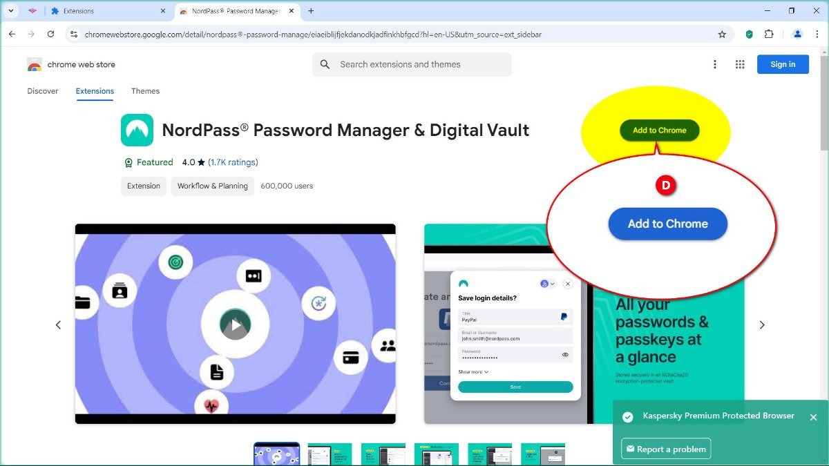This screenshot has width=829, height=466.
Task: Select the highlighted video thumbnail
Action: click(276, 454)
